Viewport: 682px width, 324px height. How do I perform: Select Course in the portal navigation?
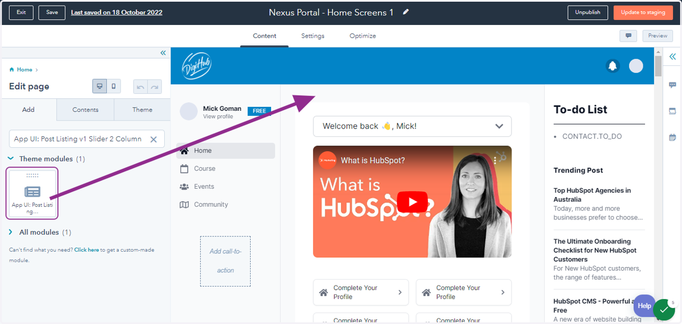(205, 168)
